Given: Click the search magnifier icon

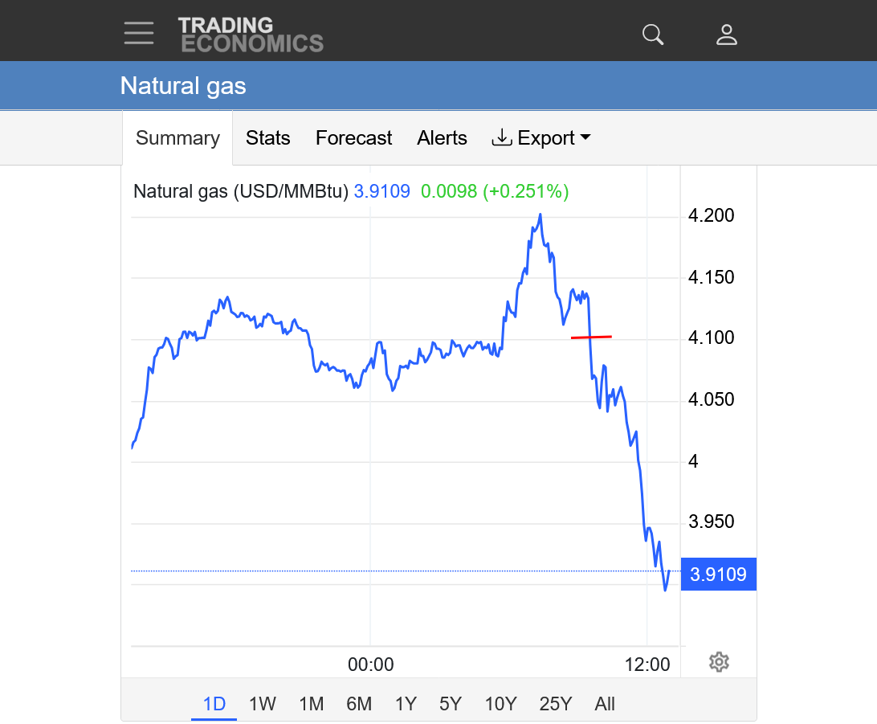Looking at the screenshot, I should [653, 35].
